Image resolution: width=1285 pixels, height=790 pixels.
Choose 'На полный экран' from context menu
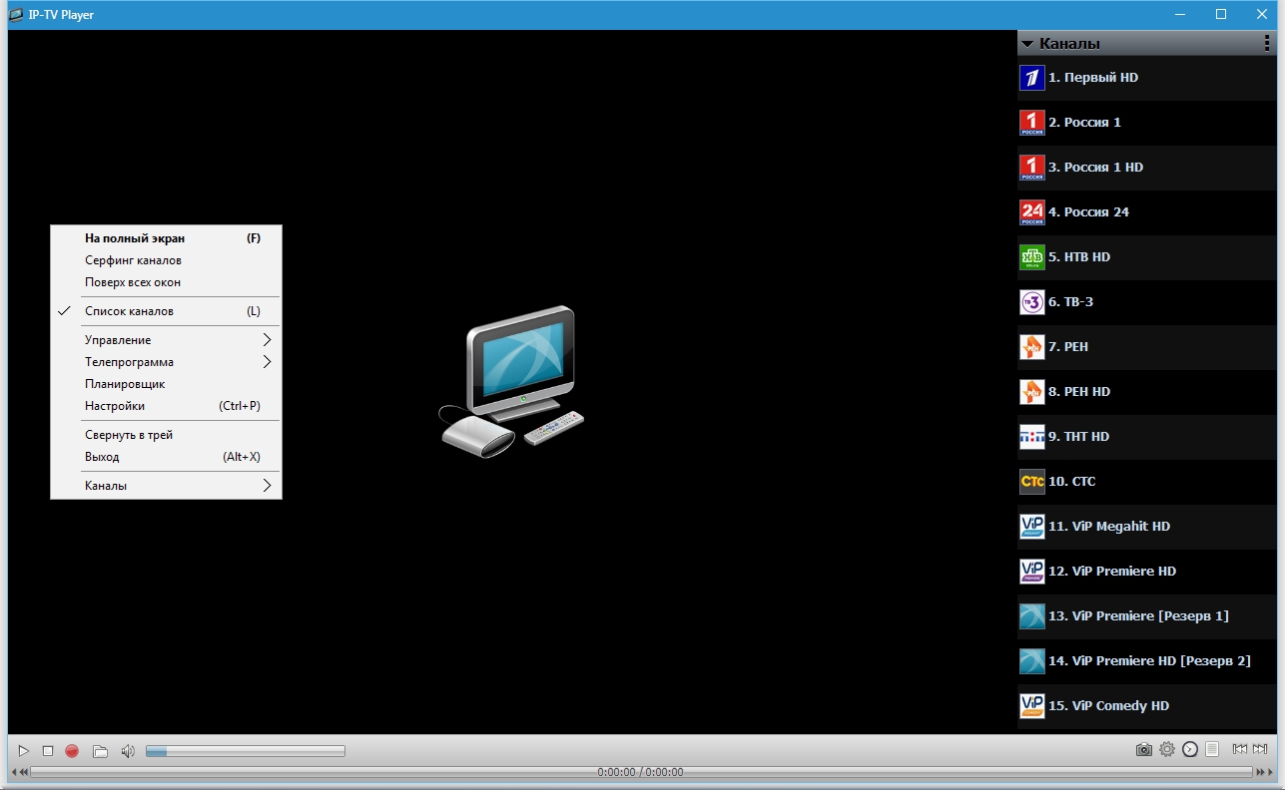(x=135, y=238)
